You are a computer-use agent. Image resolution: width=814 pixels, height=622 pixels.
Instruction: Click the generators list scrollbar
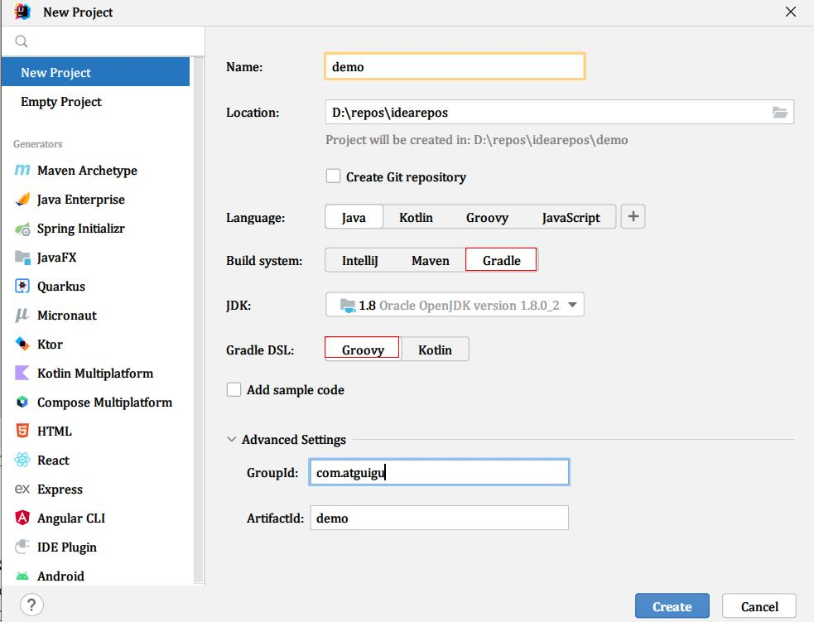[198, 320]
